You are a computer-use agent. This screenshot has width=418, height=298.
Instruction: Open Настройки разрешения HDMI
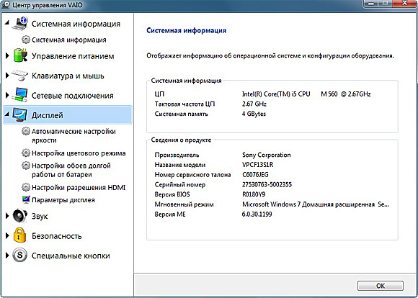[79, 187]
